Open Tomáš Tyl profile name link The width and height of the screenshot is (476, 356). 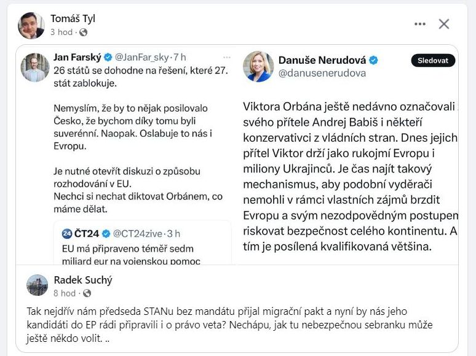click(x=73, y=18)
